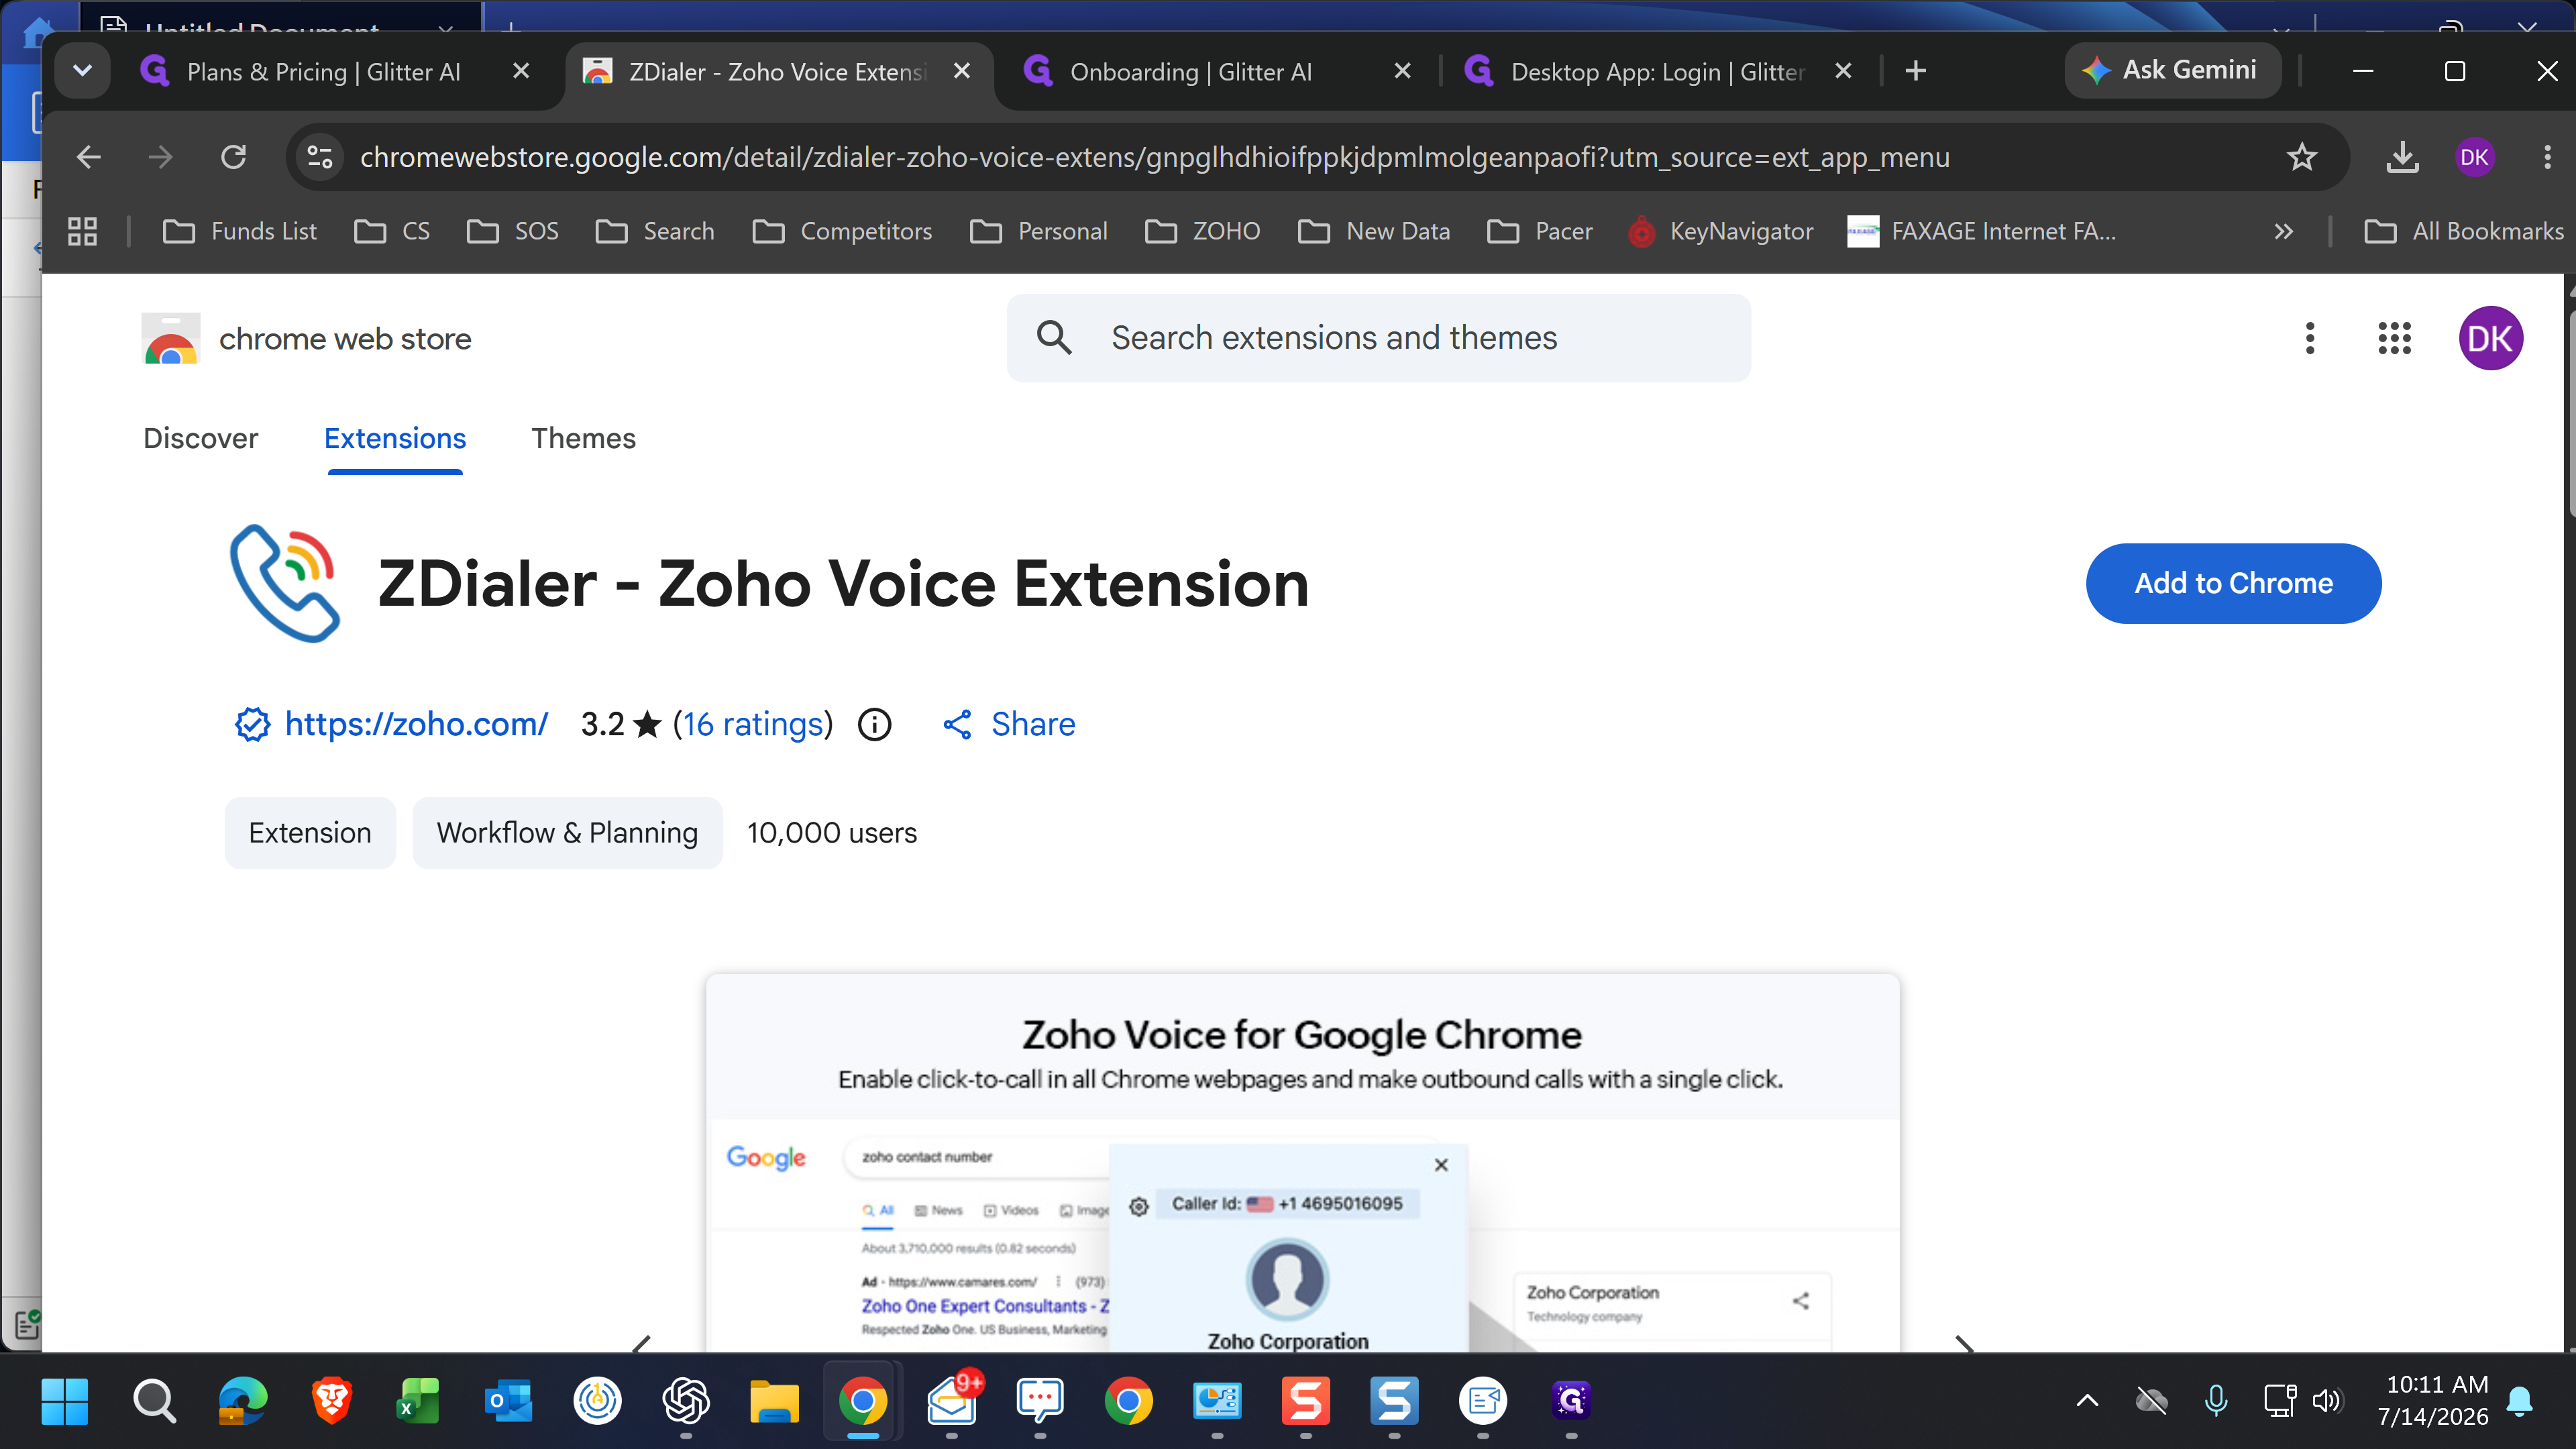The image size is (2576, 1449).
Task: Open the DK Google account avatar on page
Action: (x=2490, y=338)
